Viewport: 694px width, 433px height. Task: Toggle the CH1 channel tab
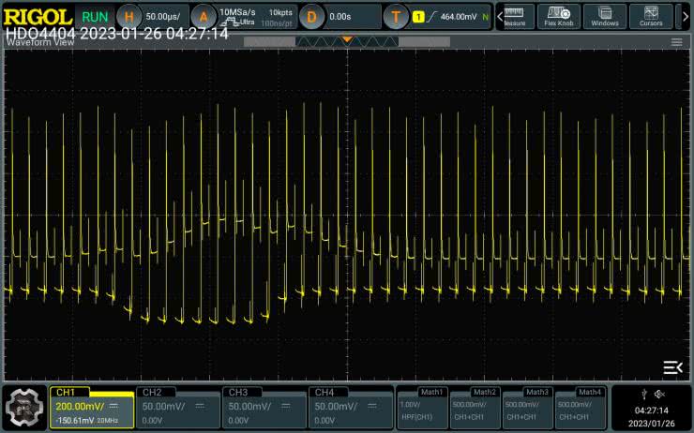point(92,408)
